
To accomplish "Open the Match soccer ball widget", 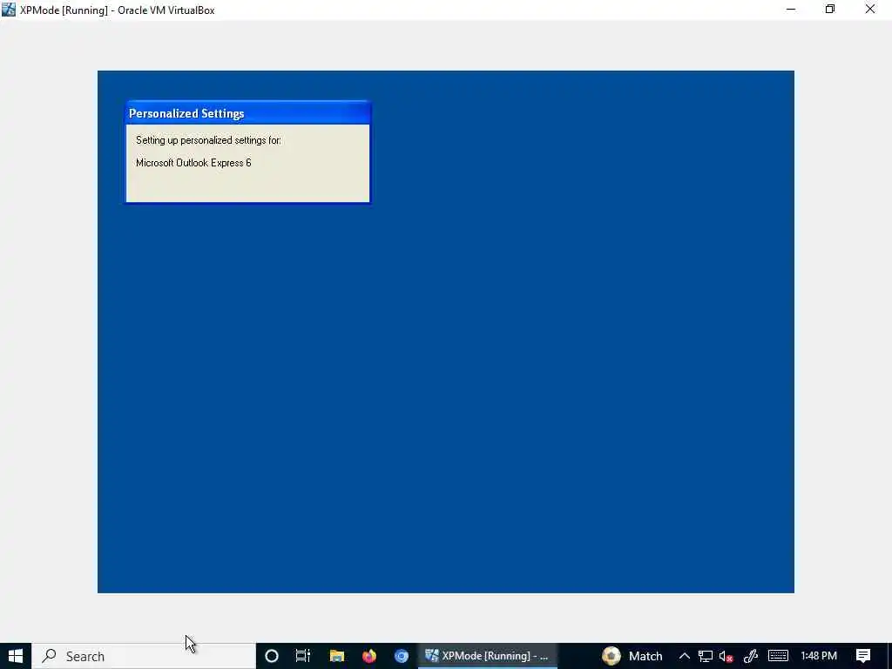I will point(611,656).
